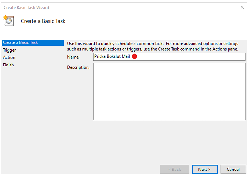
Task: Close the Create Basic Task Wizard window
Action: tap(242, 7)
